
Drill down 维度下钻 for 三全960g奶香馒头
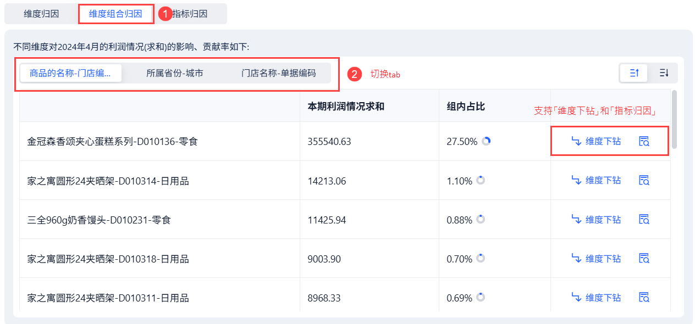pyautogui.click(x=597, y=219)
